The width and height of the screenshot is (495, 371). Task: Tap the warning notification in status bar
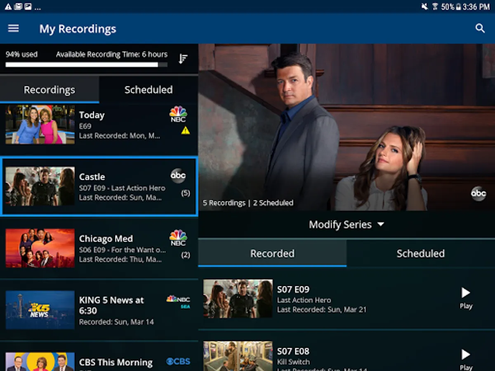[8, 7]
